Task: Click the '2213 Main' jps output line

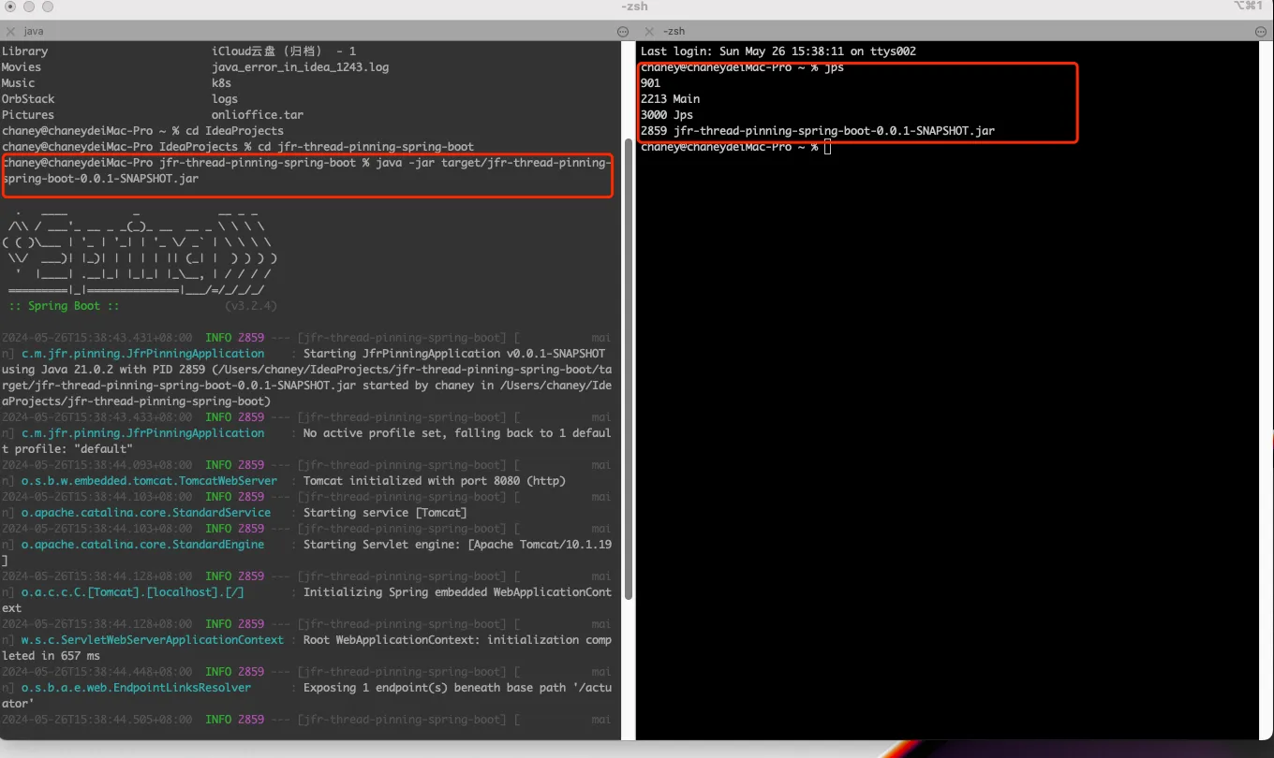Action: (671, 99)
